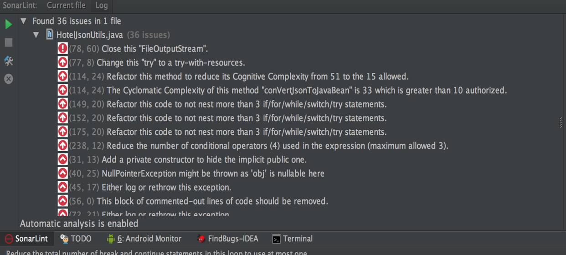Collapse the HotelJsonUtils.java issues node
Image resolution: width=566 pixels, height=255 pixels.
(x=36, y=35)
